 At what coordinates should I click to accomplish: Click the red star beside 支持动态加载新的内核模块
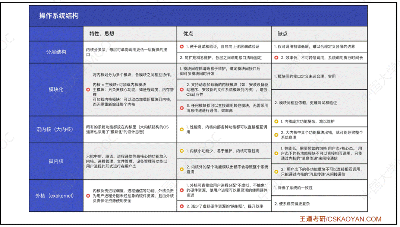click(182, 90)
